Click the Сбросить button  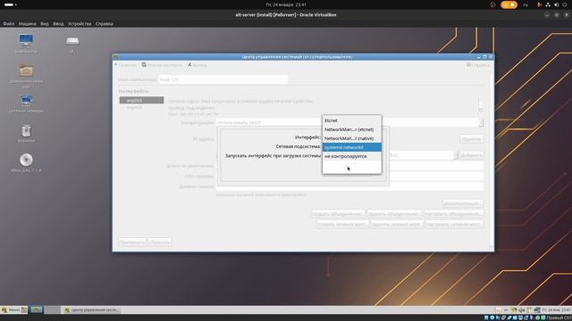coord(159,242)
